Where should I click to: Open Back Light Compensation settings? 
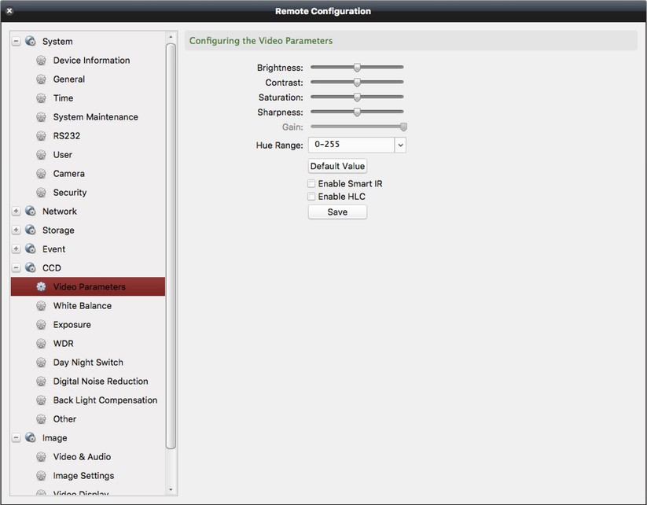[x=104, y=400]
